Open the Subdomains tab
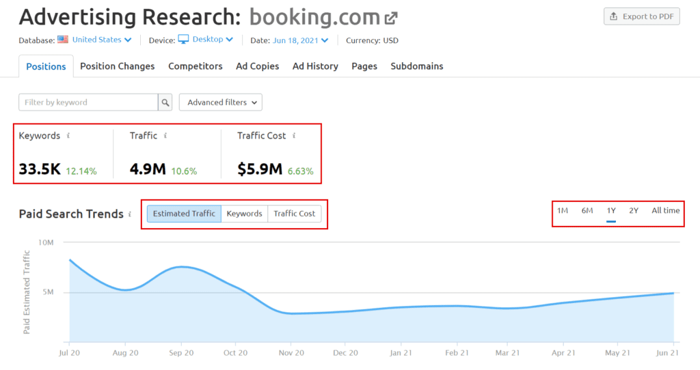The width and height of the screenshot is (700, 370). 417,66
